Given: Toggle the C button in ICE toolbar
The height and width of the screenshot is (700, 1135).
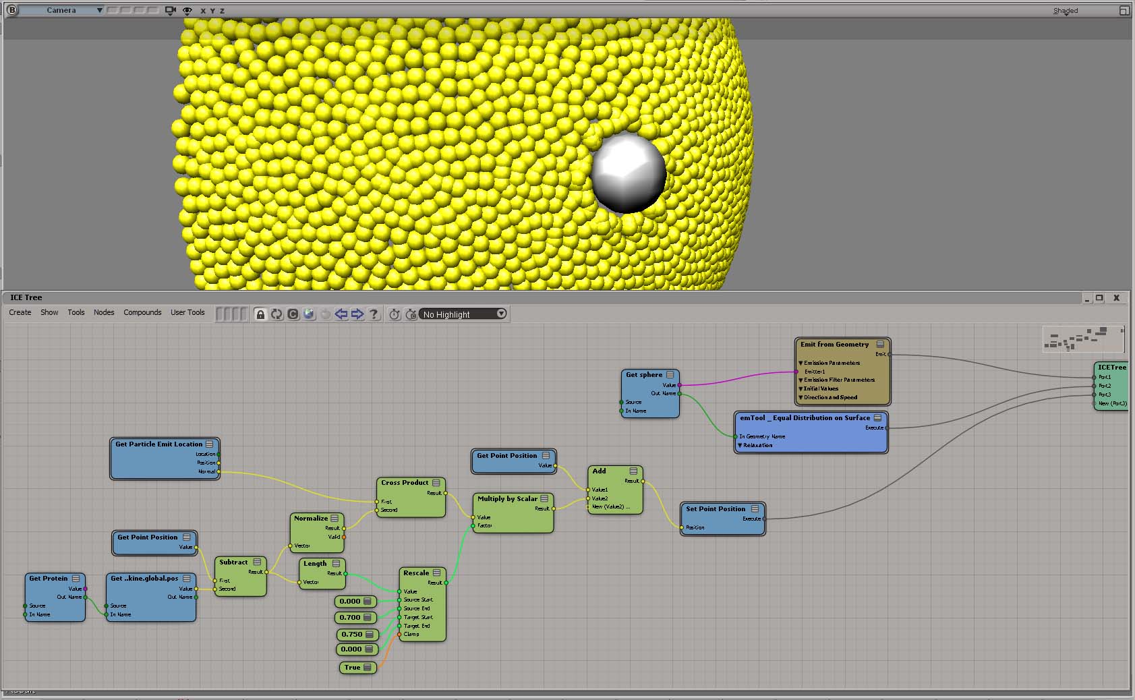Looking at the screenshot, I should click(x=293, y=314).
